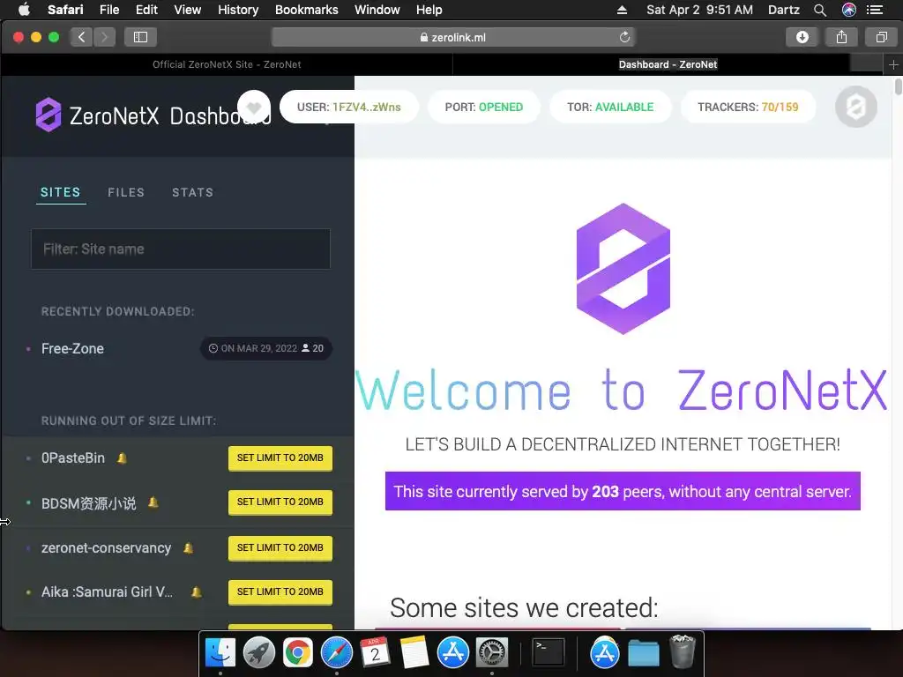The height and width of the screenshot is (677, 903).
Task: Open Spotlight search in the menu bar
Action: click(820, 10)
